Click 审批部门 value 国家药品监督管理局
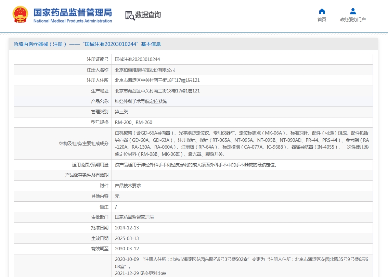Viewport: 388px width, 277px height. tap(134, 217)
